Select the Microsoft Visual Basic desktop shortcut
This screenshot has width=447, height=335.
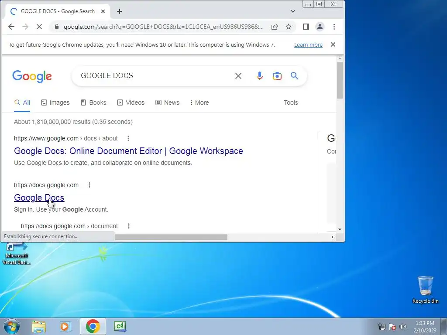pyautogui.click(x=17, y=254)
